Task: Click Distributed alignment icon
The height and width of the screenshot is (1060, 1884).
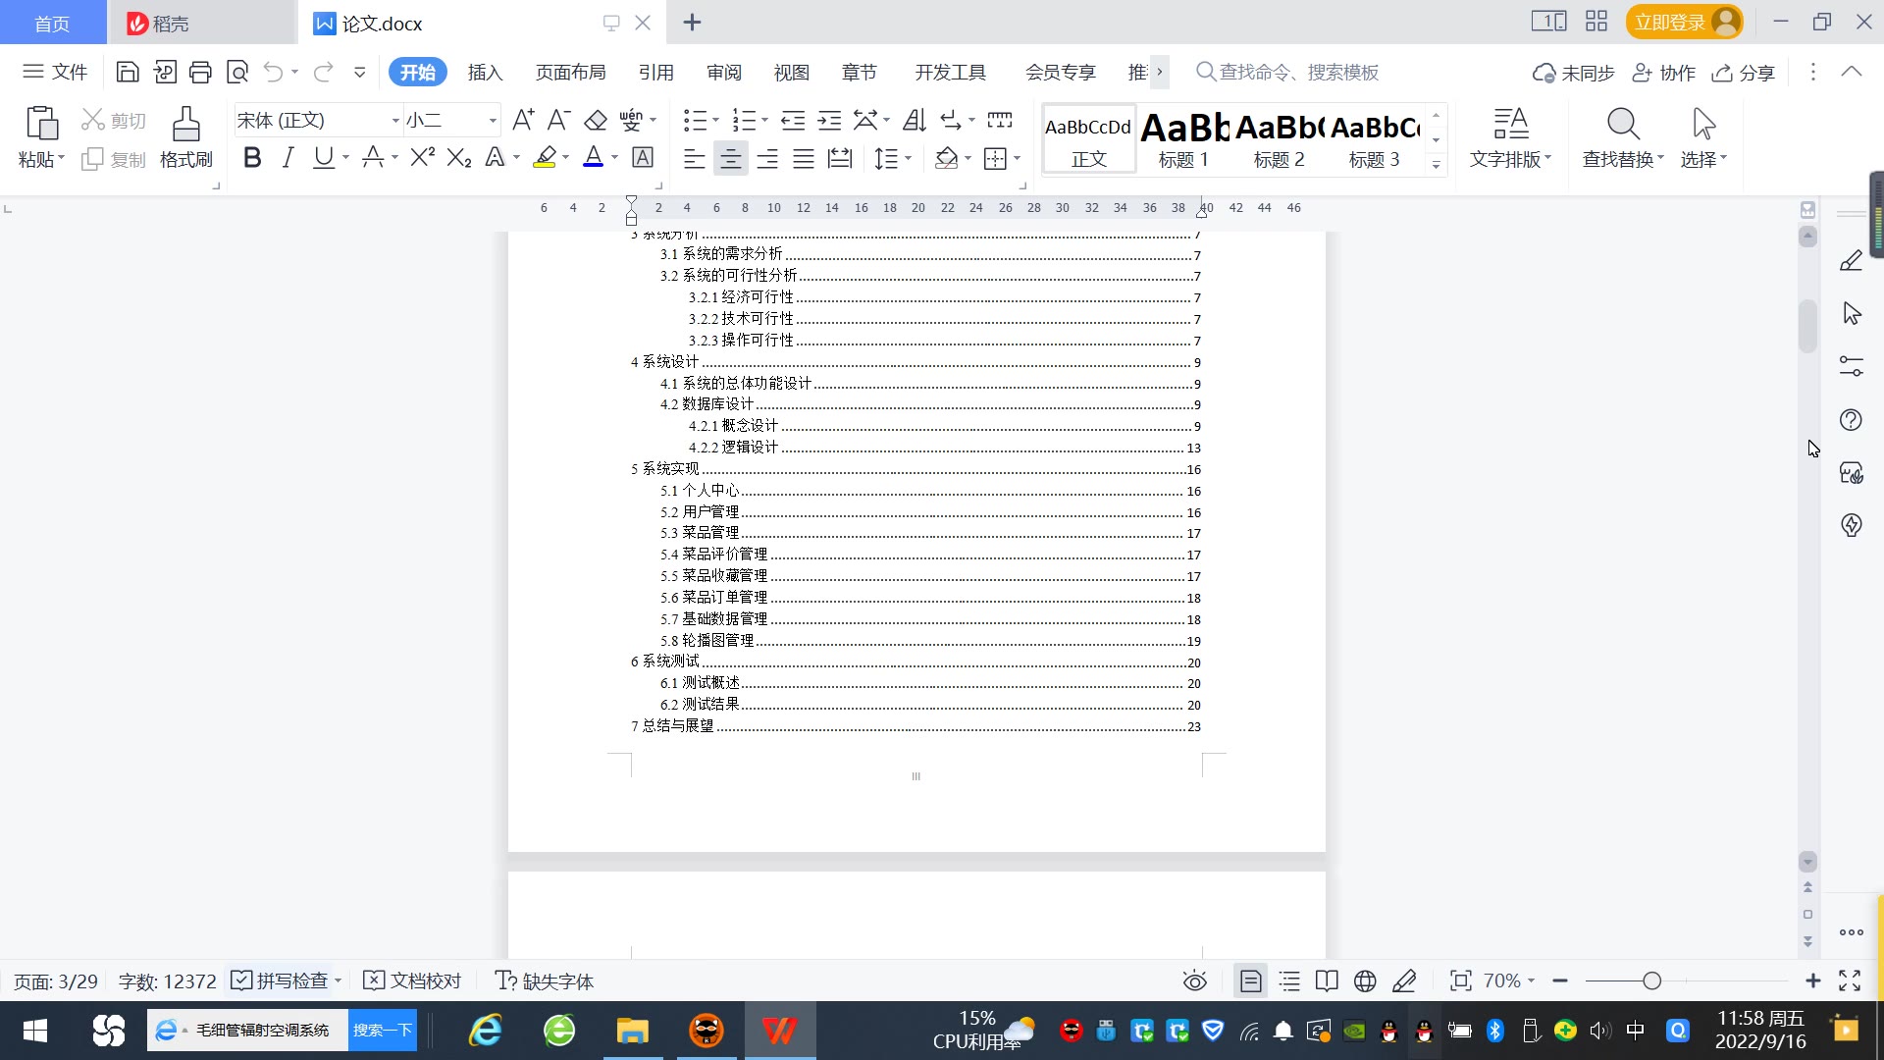Action: coord(840,158)
